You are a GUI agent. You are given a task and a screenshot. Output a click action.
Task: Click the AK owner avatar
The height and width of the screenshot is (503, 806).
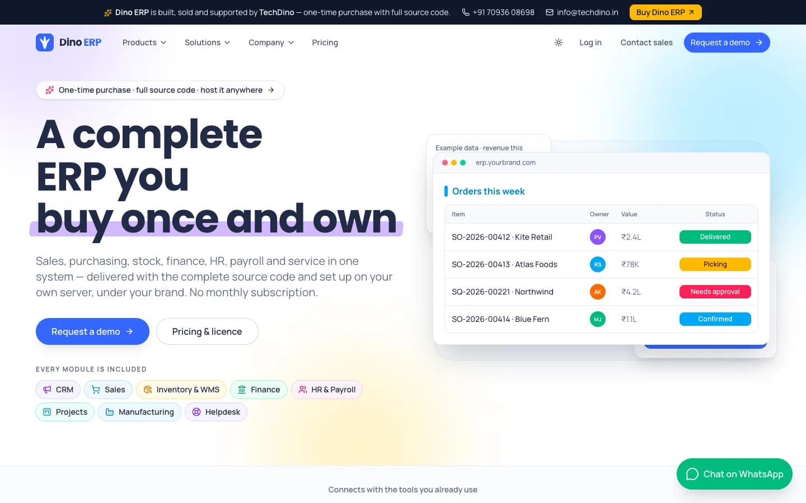[598, 292]
